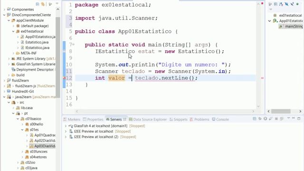Click Collapse All icon in Project Explorer toolbar
This screenshot has width=304, height=171.
tap(38, 4)
